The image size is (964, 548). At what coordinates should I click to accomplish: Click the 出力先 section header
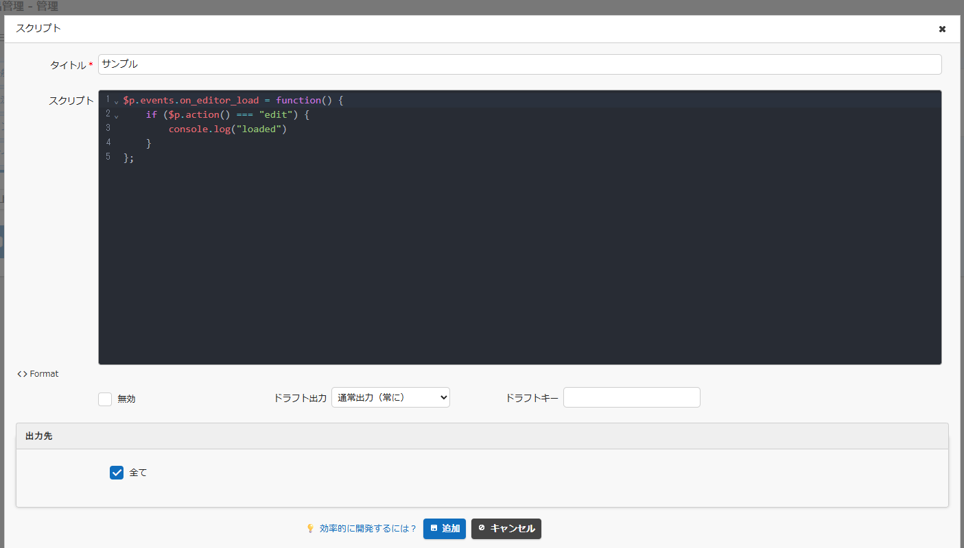pos(482,436)
